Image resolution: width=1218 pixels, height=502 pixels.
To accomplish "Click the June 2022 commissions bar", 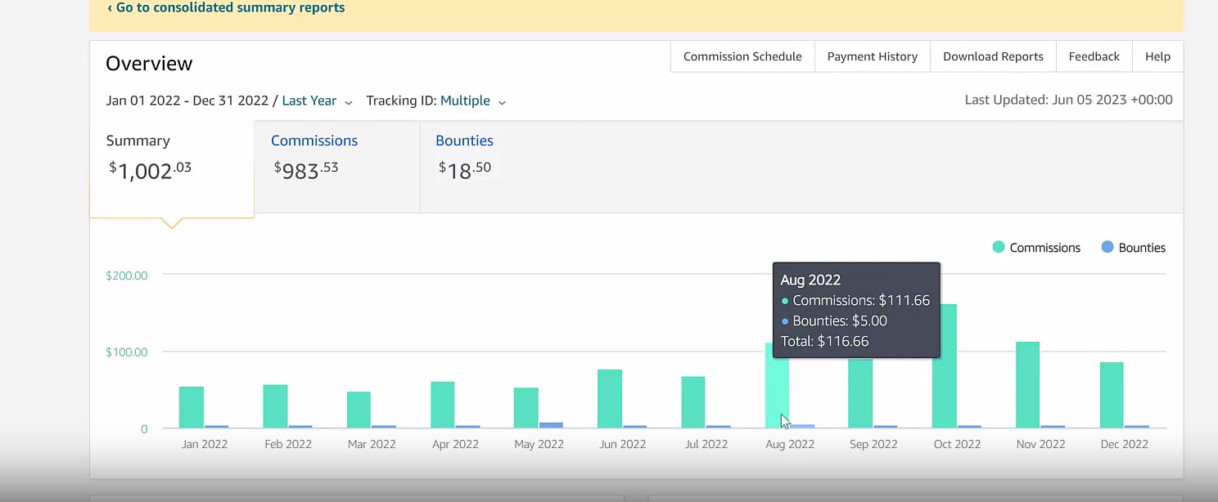I will click(610, 398).
